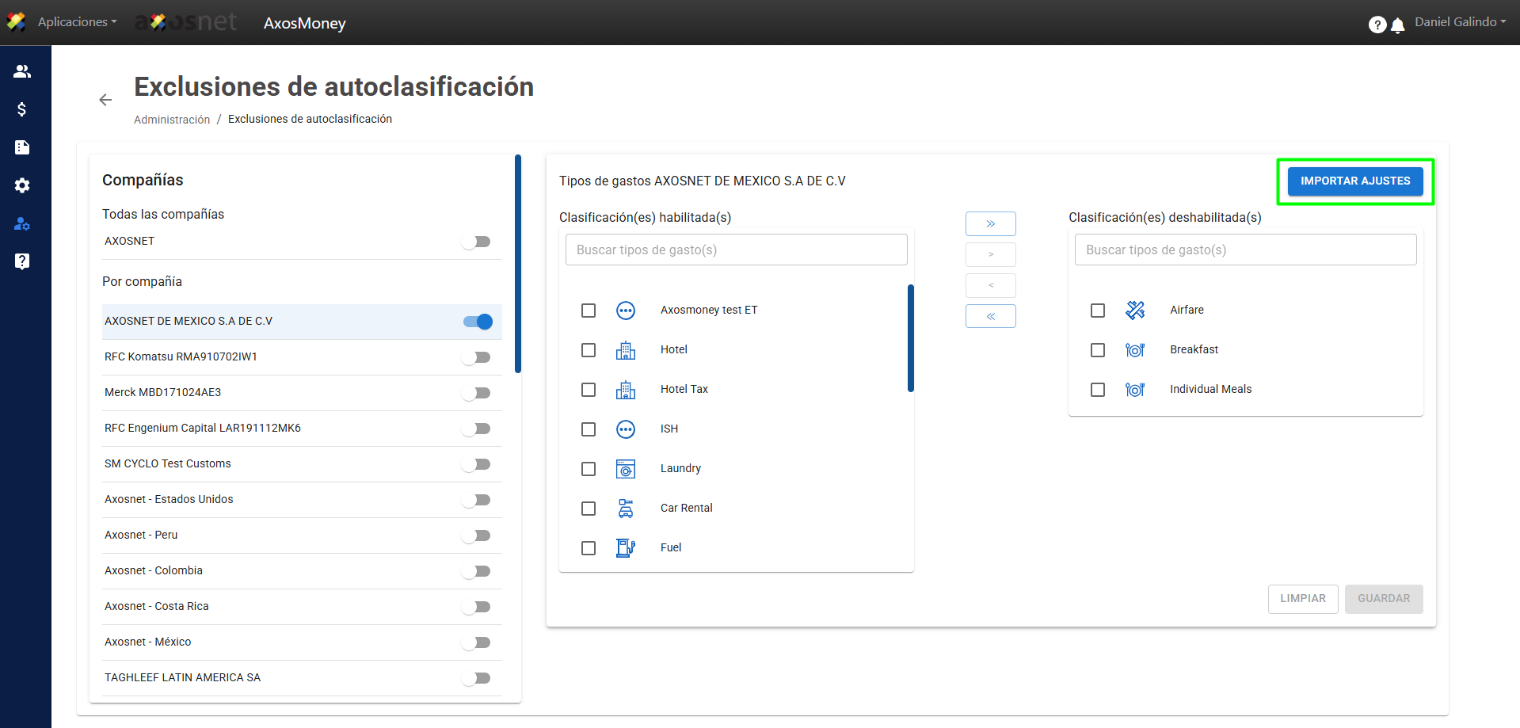The height and width of the screenshot is (728, 1520).
Task: Click the settings gear sidebar icon
Action: (22, 185)
